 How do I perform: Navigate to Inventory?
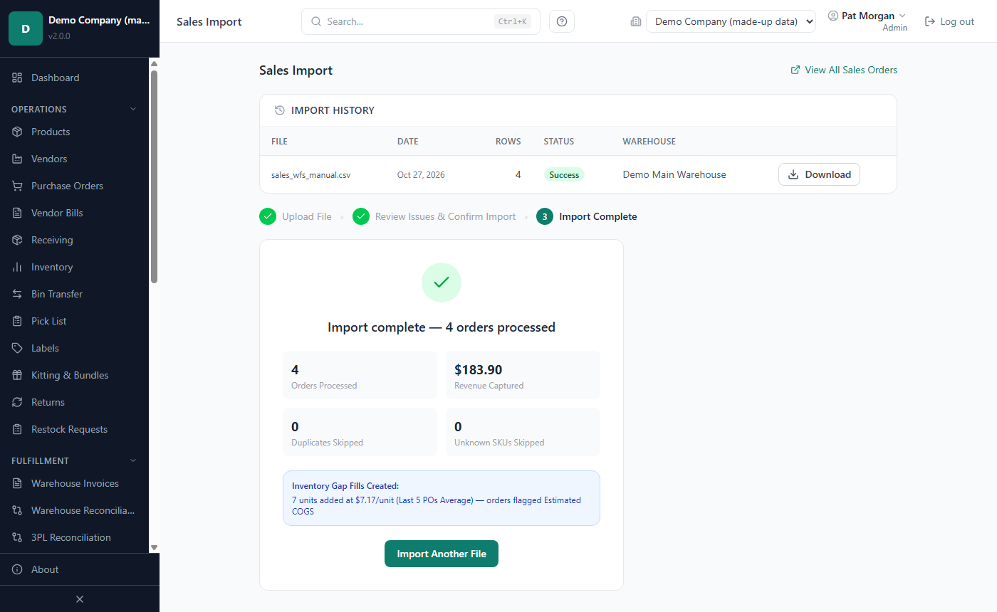[74, 267]
